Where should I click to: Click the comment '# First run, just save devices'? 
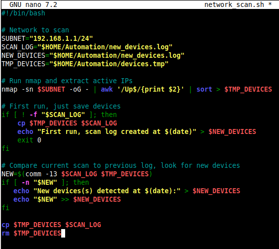61,107
